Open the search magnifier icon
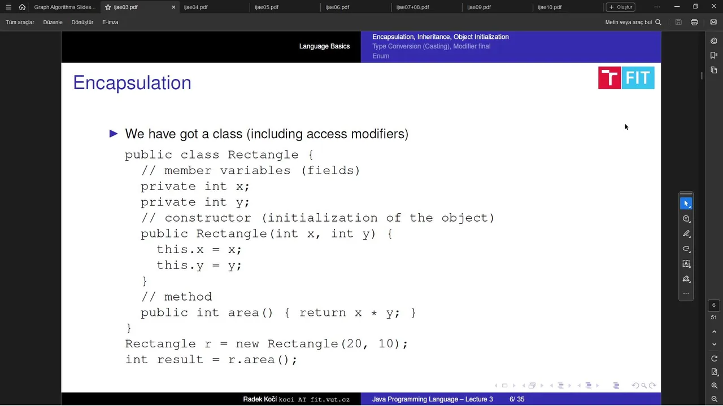 click(658, 23)
